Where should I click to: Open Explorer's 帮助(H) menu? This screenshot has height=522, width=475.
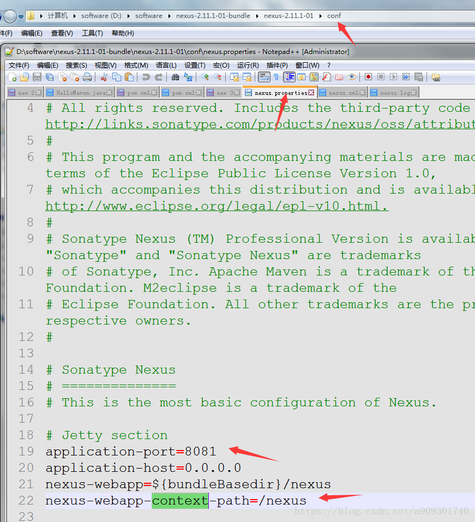[123, 33]
